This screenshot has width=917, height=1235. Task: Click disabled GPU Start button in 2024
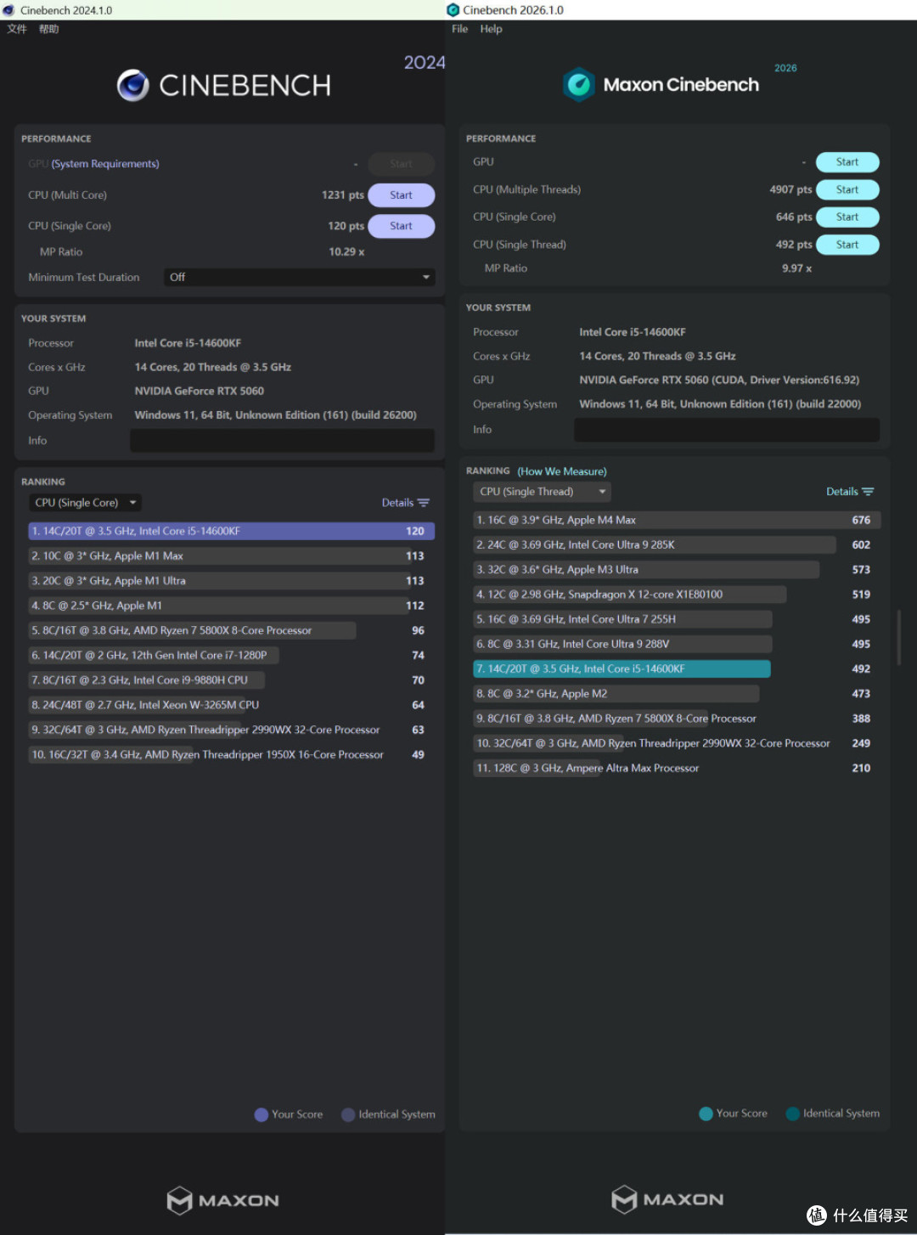[401, 164]
